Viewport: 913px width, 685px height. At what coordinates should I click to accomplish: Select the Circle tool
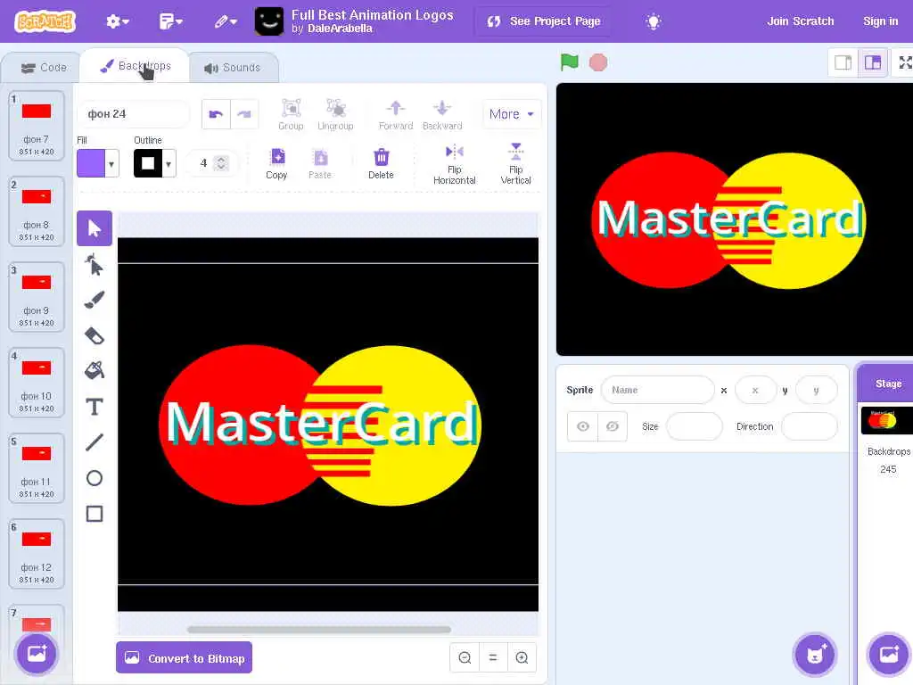point(95,478)
